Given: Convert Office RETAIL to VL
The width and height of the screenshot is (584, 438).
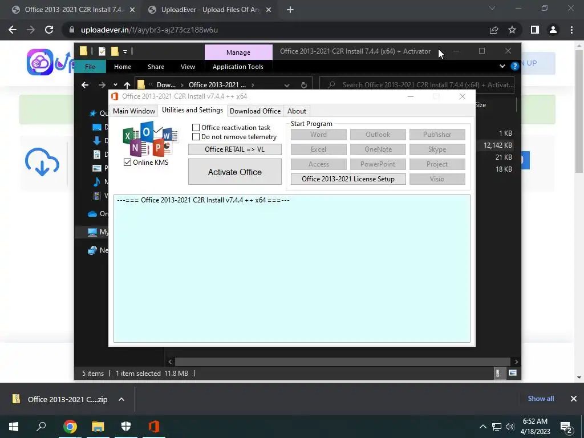Looking at the screenshot, I should pos(234,149).
